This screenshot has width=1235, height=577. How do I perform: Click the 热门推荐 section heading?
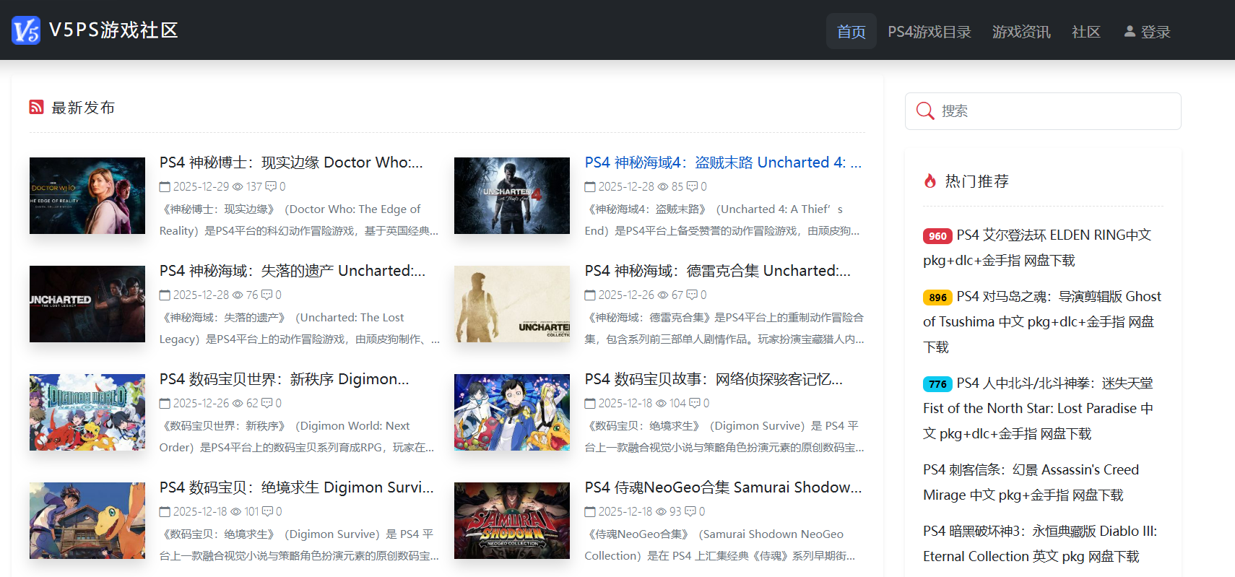coord(977,181)
